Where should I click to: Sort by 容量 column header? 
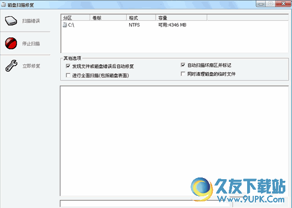pos(181,18)
